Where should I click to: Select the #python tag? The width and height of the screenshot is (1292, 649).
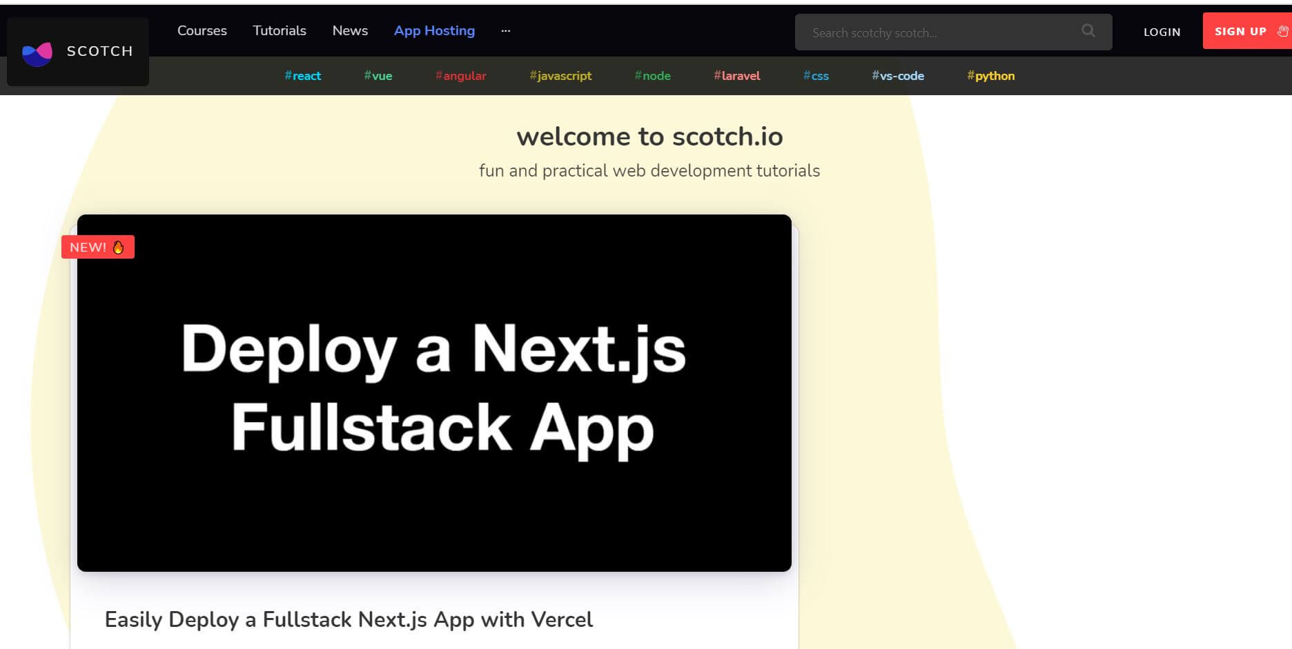tap(991, 76)
